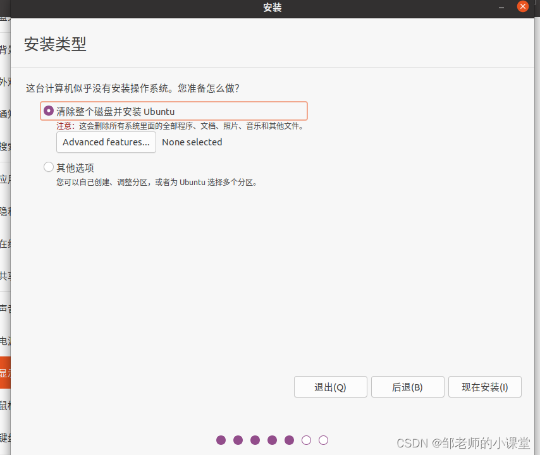Click the red 注意 warning line

[x=180, y=126]
